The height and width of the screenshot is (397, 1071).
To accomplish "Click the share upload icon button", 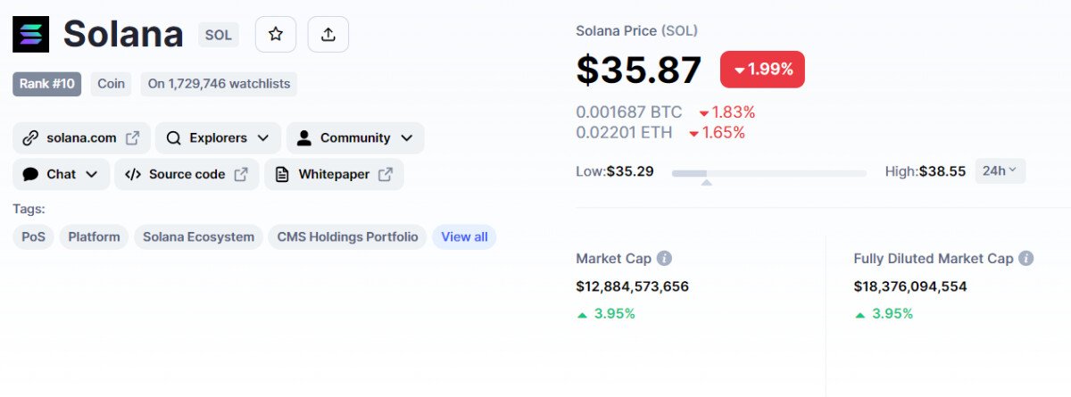I will click(x=328, y=34).
